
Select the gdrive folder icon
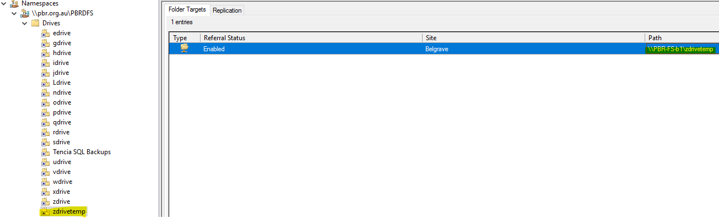click(45, 43)
